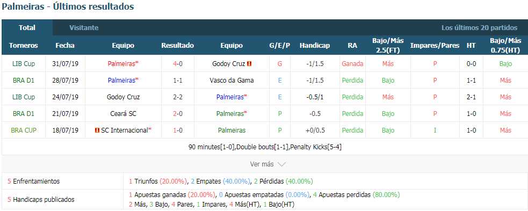Switch to the Total tab
The image size is (528, 211).
pos(27,27)
